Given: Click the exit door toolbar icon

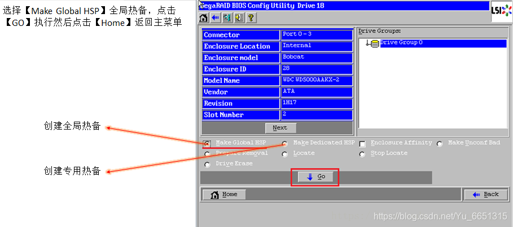Looking at the screenshot, I should [x=227, y=17].
